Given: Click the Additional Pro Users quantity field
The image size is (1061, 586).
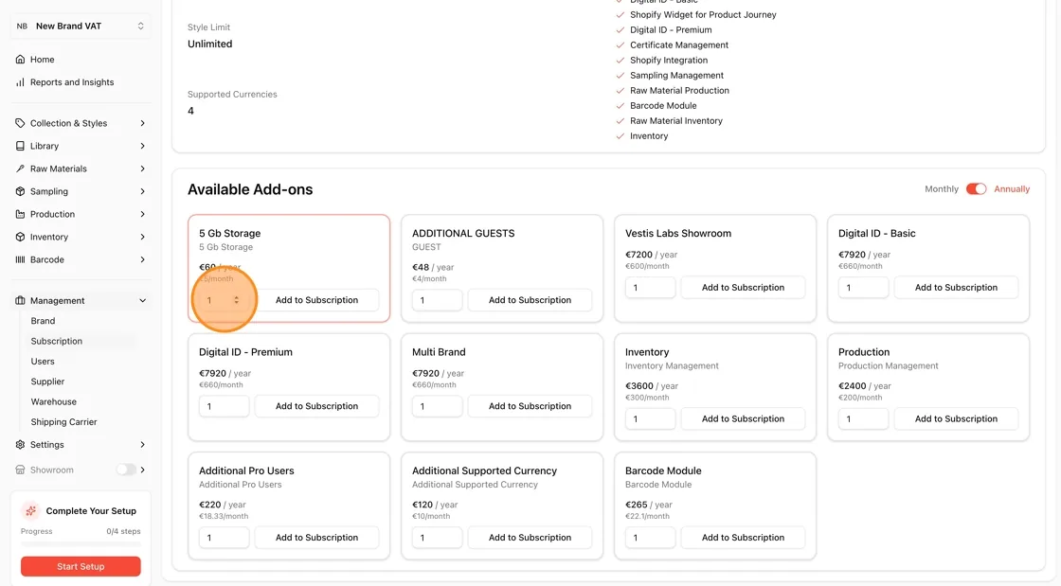Looking at the screenshot, I should [x=224, y=538].
